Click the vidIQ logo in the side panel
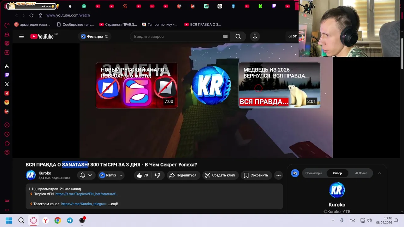This screenshot has height=227, width=404. point(295,173)
